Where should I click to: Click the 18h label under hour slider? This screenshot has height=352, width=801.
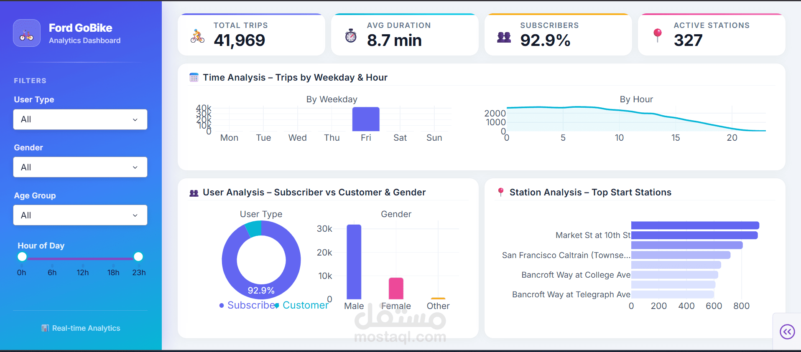click(113, 272)
